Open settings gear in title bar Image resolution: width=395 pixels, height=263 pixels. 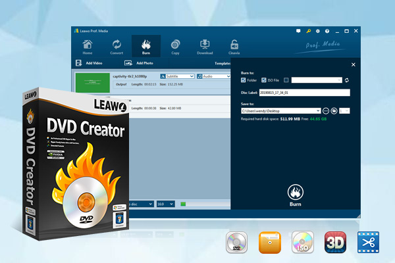pos(318,31)
